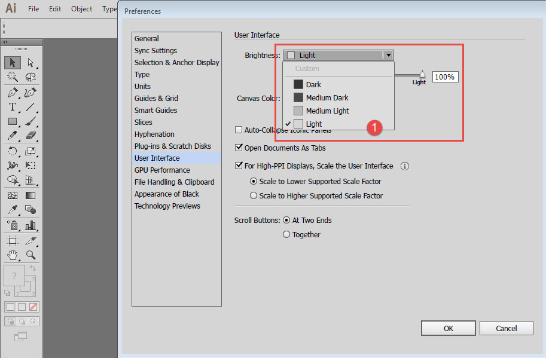Choose the Lasso tool
Image resolution: width=546 pixels, height=358 pixels.
pos(30,77)
